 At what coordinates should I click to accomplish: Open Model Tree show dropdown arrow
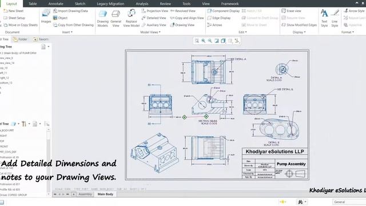[x=19, y=124]
